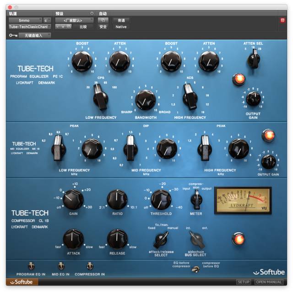Click the LYDKRAFT VU meter display
This screenshot has width=293, height=293.
243,200
